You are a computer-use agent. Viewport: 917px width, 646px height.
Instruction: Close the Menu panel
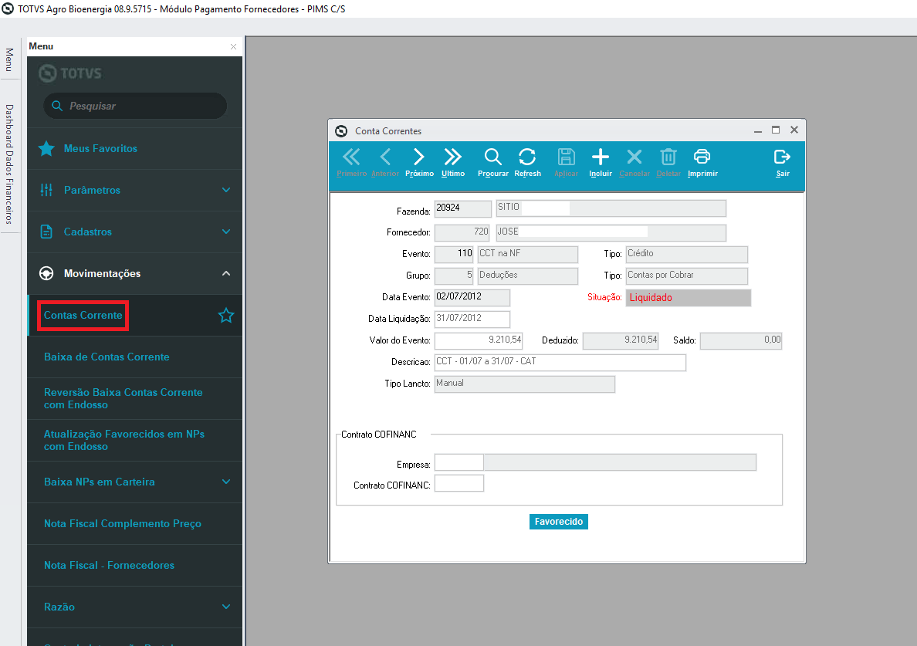pos(233,46)
